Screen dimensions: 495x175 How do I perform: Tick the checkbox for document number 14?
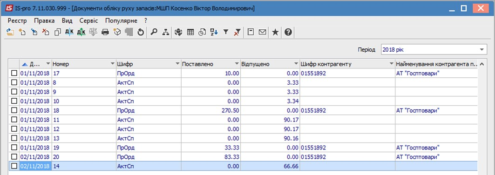(14, 166)
